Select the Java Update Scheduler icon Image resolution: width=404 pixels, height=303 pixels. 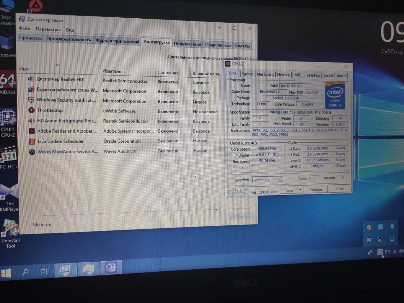point(32,141)
